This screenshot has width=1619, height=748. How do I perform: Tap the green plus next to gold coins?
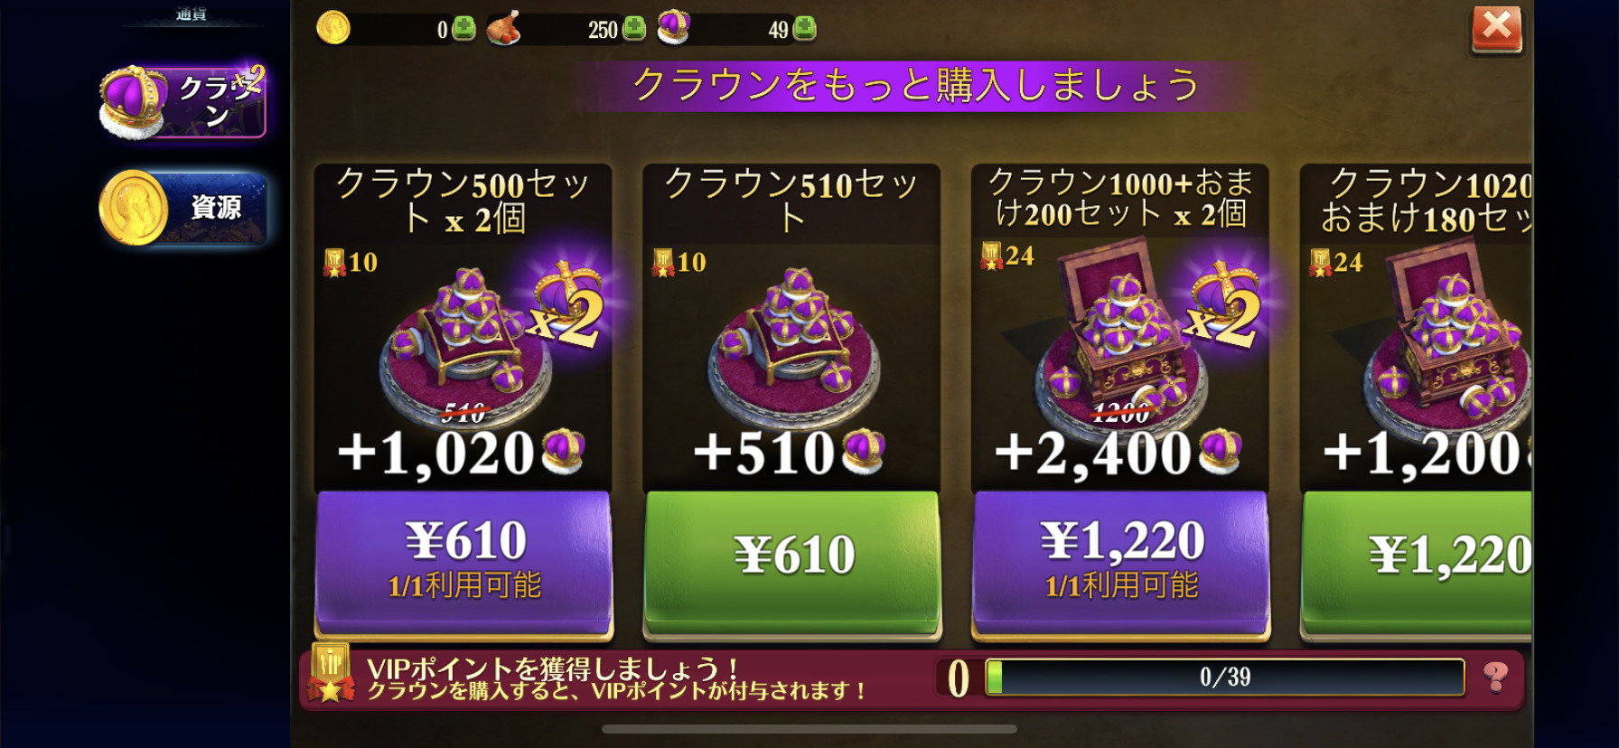click(x=463, y=29)
